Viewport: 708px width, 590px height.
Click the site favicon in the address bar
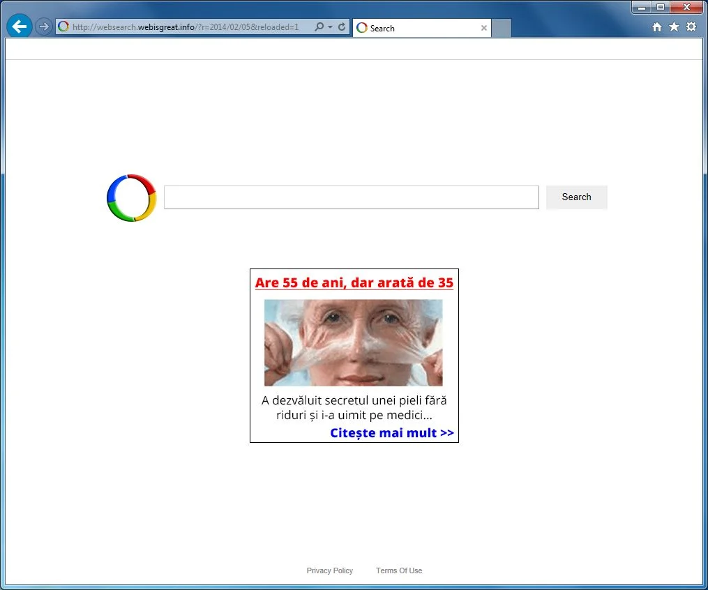tap(63, 27)
